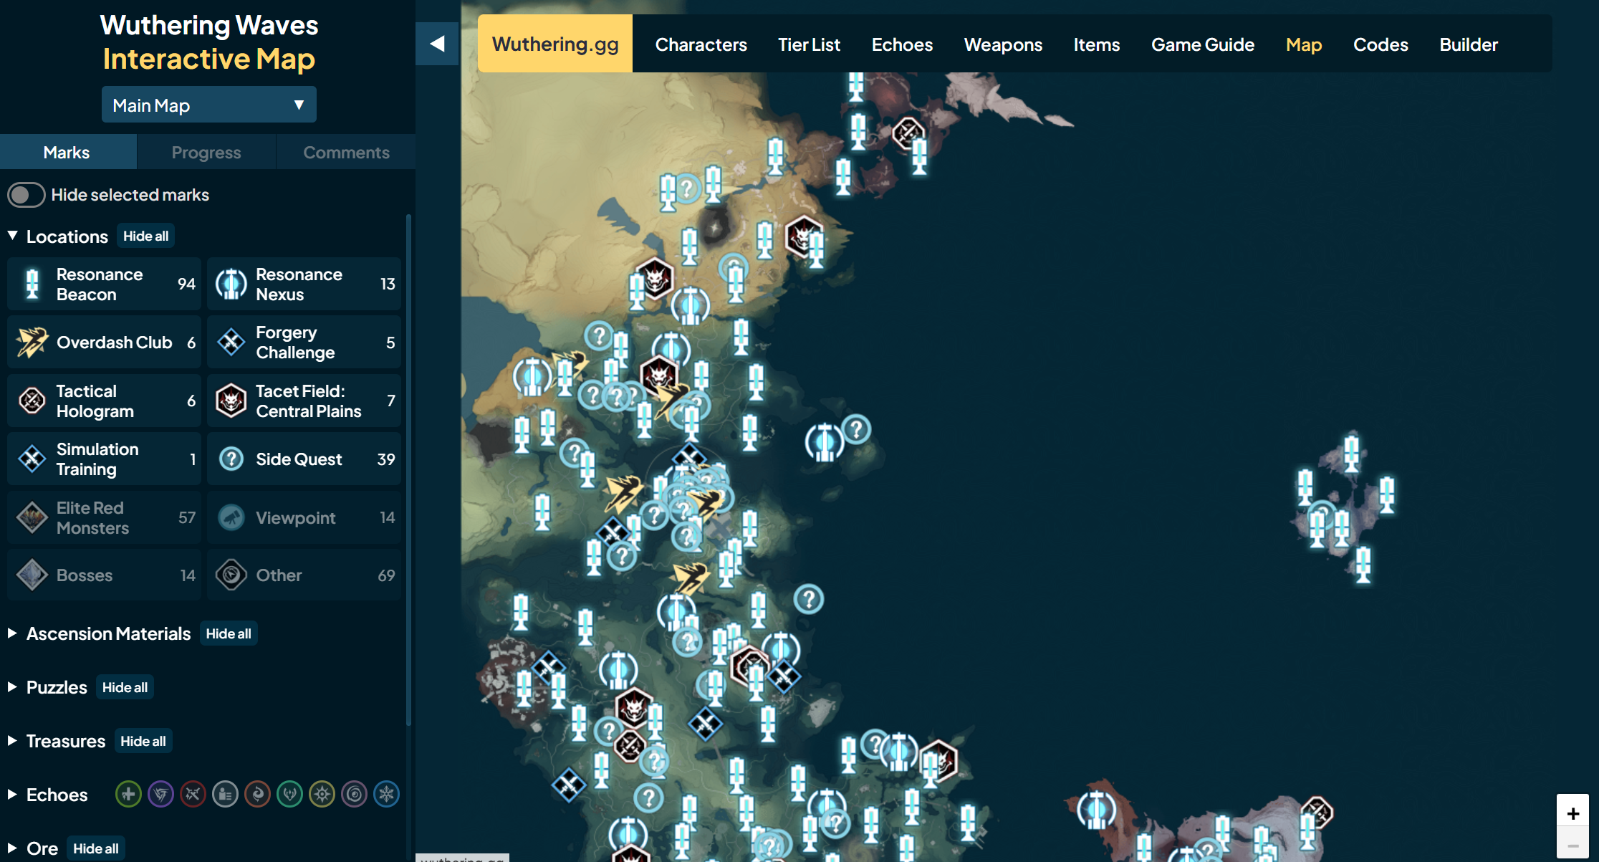Viewport: 1599px width, 862px height.
Task: Click map zoom in plus button
Action: (1572, 813)
